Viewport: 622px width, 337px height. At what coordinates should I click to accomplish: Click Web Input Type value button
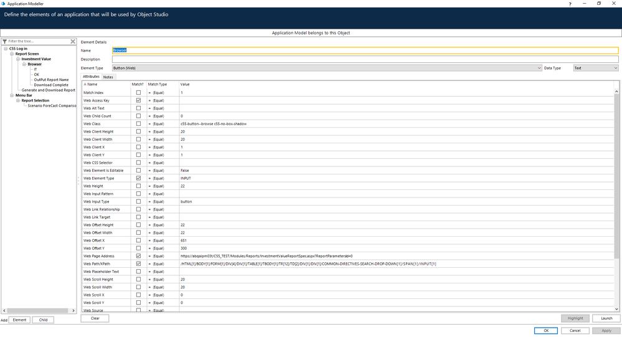coord(186,202)
